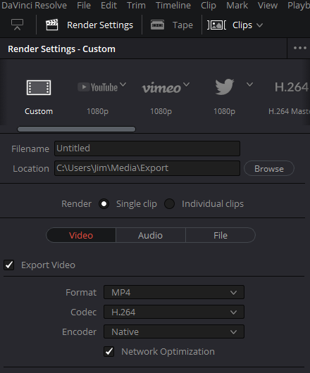Open the DaVinci Resolve menu
This screenshot has height=373, width=310.
click(x=34, y=5)
